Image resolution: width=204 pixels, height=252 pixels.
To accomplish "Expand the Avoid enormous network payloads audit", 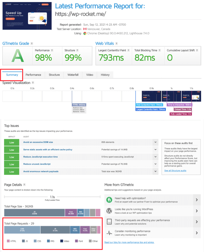I will 155,172.
